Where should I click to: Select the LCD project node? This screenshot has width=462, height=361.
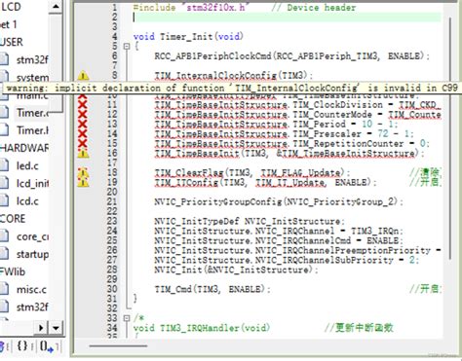pos(11,7)
